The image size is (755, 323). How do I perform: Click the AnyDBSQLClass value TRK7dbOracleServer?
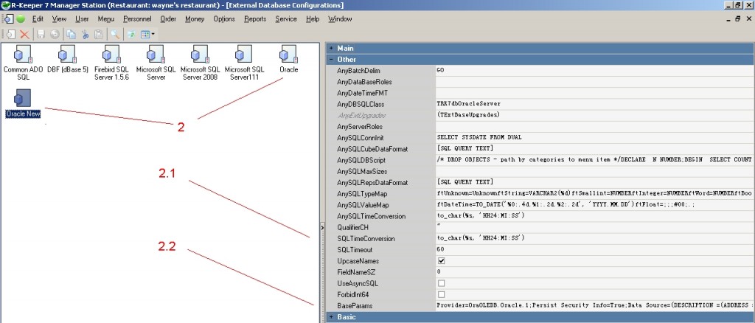tap(595, 104)
